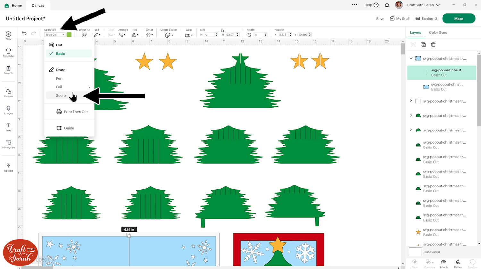The height and width of the screenshot is (269, 481).
Task: Select the red-framed card design on canvas
Action: (x=279, y=250)
